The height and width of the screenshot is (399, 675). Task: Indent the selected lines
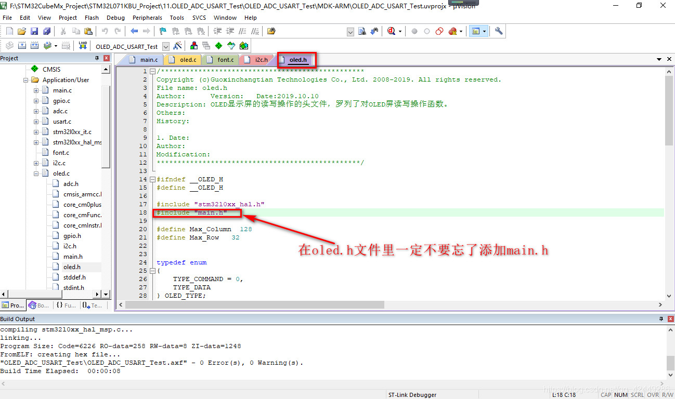coord(217,31)
